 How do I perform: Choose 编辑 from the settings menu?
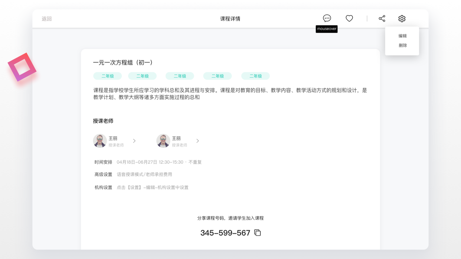(402, 36)
